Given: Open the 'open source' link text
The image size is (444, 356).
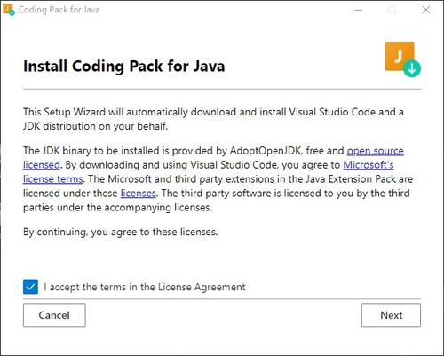Looking at the screenshot, I should click(375, 151).
